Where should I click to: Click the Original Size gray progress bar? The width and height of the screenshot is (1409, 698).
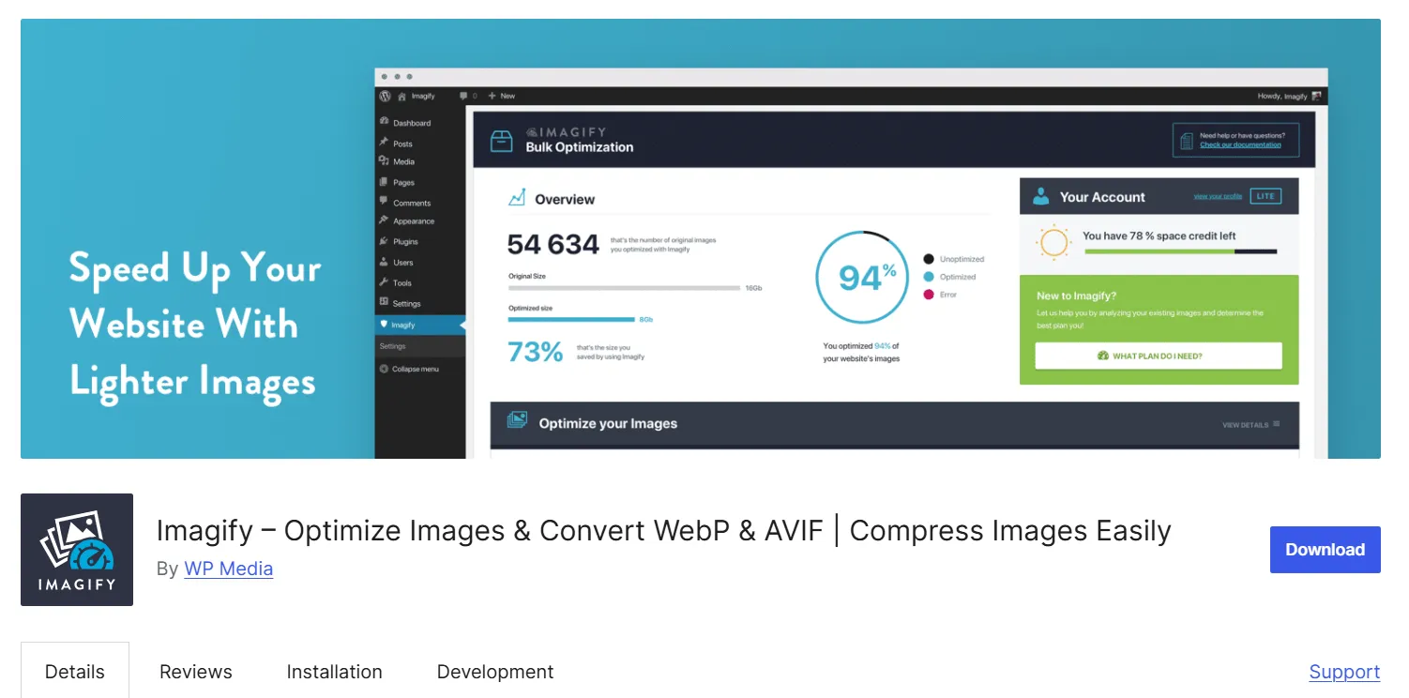pos(624,288)
